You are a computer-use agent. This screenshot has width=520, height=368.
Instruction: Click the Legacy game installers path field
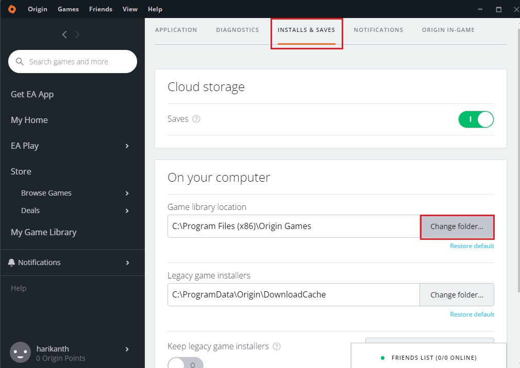pyautogui.click(x=294, y=295)
